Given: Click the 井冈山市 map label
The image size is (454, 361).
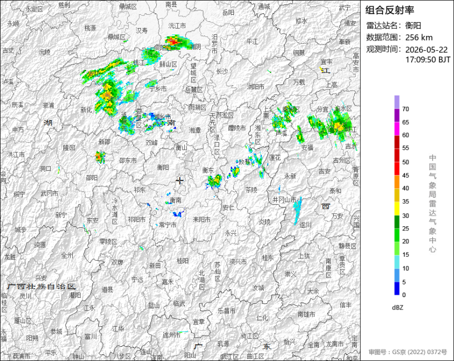Looking at the screenshot, I should coord(285,199).
